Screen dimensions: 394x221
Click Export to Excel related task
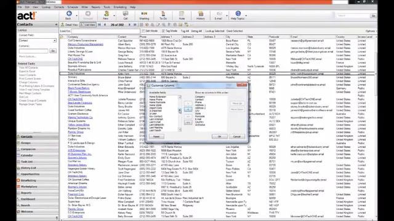[27, 71]
